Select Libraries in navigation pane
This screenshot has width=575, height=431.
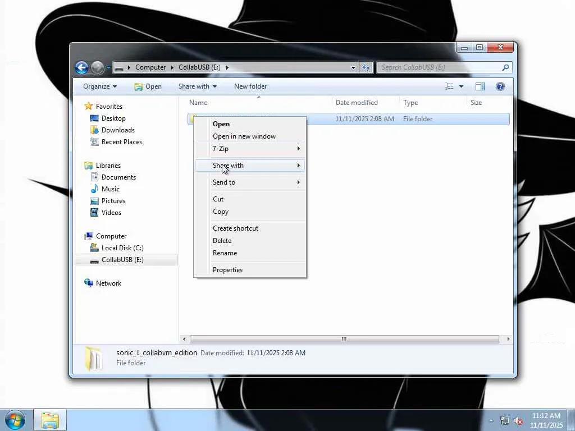[x=108, y=166]
